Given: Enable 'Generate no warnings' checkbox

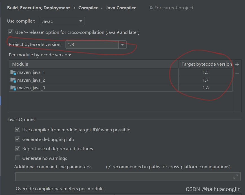Looking at the screenshot, I should [18, 158].
